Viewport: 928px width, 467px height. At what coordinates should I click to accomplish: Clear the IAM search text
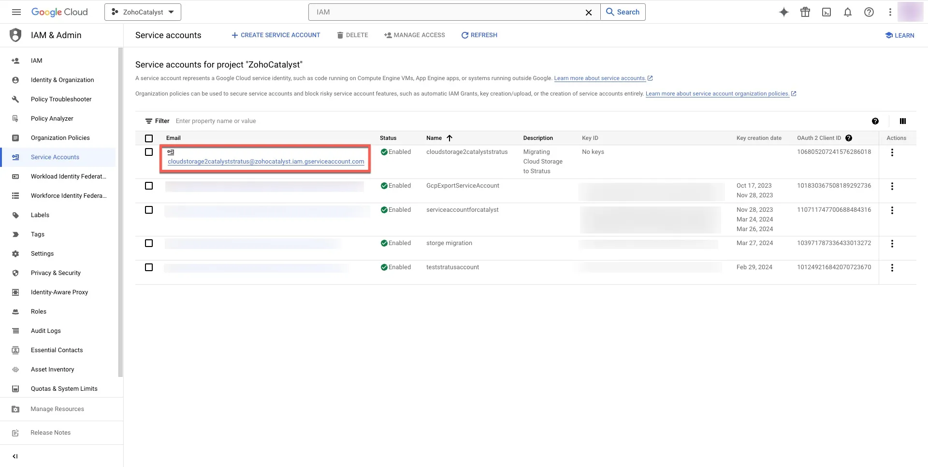tap(588, 13)
